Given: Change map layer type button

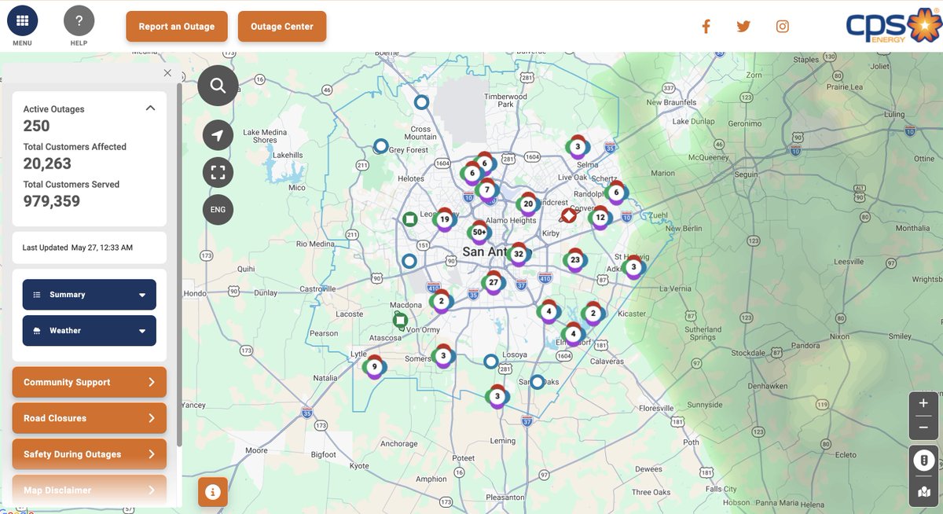Looking at the screenshot, I should (x=923, y=492).
